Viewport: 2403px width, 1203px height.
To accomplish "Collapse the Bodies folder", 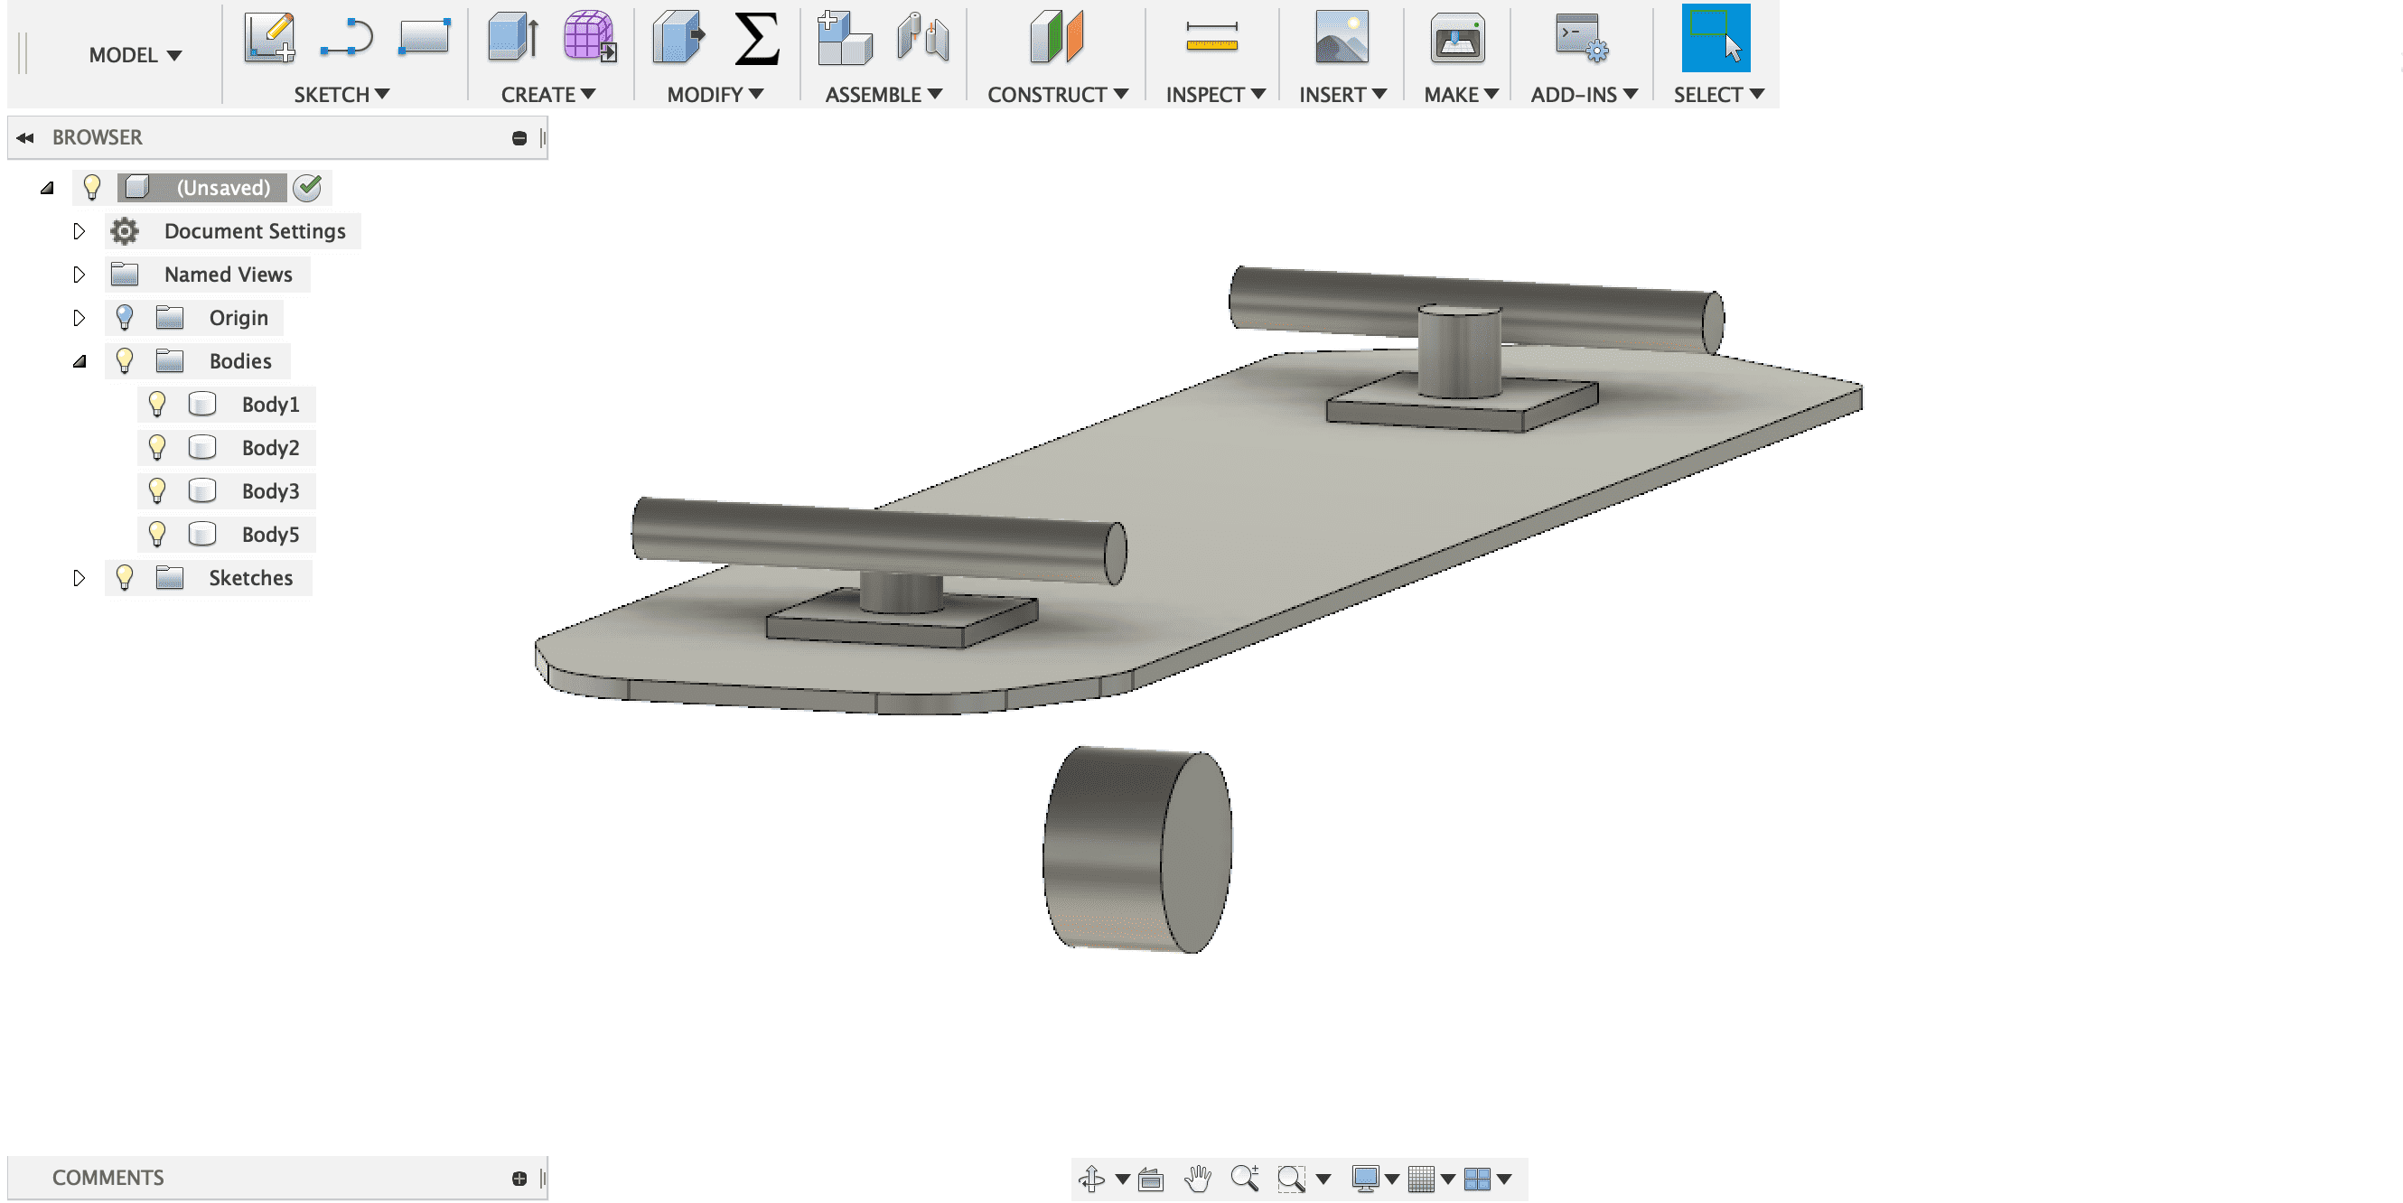I will pos(79,362).
